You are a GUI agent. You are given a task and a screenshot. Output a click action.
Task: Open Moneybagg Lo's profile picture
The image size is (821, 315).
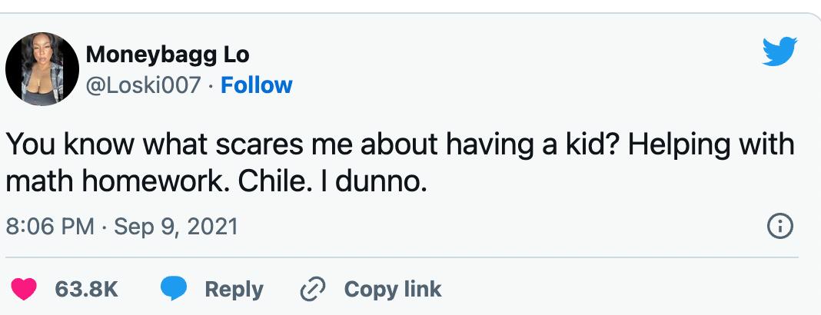42,69
